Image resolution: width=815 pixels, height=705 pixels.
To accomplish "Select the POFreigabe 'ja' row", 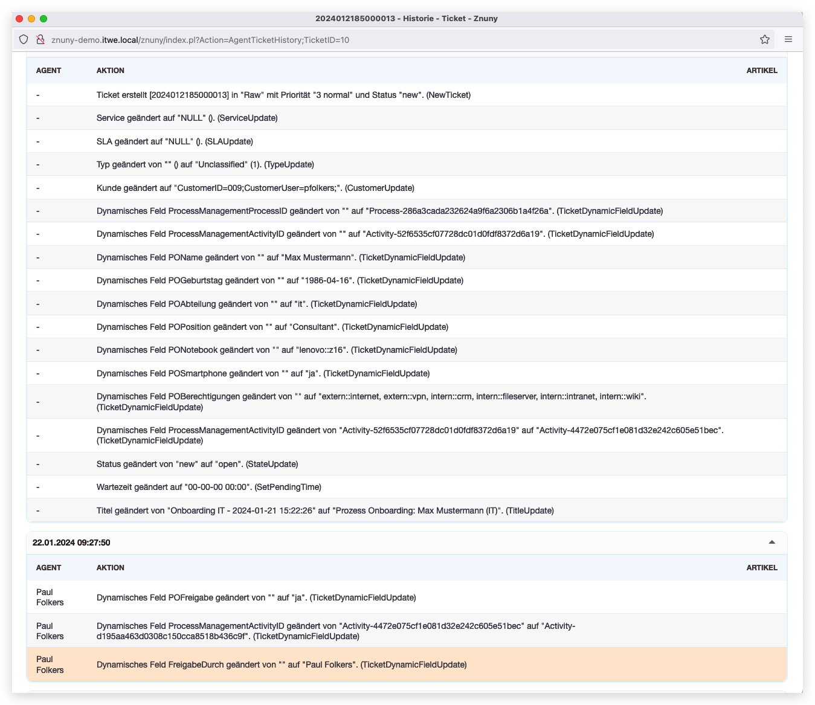I will pyautogui.click(x=407, y=597).
